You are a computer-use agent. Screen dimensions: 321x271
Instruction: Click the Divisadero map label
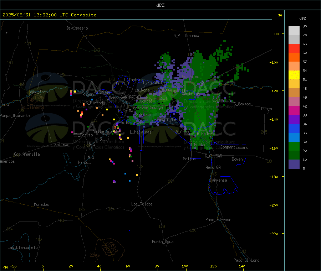pos(77,28)
